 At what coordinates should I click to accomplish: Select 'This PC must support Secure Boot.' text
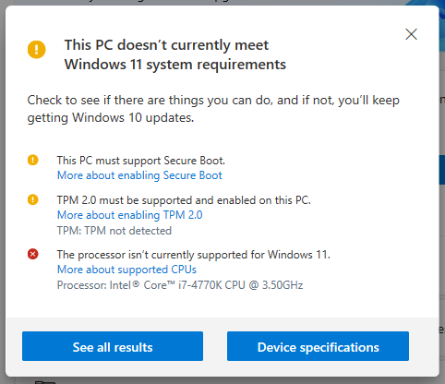(x=141, y=161)
